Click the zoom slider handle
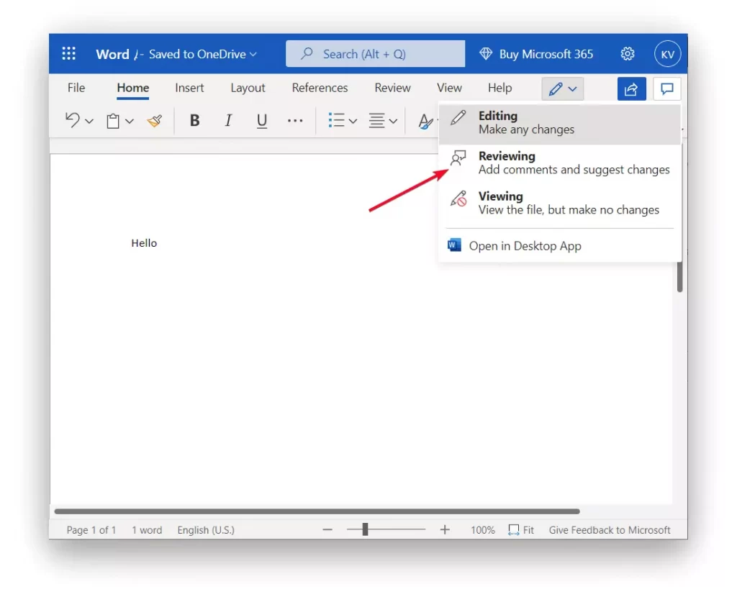The image size is (737, 602). [365, 529]
